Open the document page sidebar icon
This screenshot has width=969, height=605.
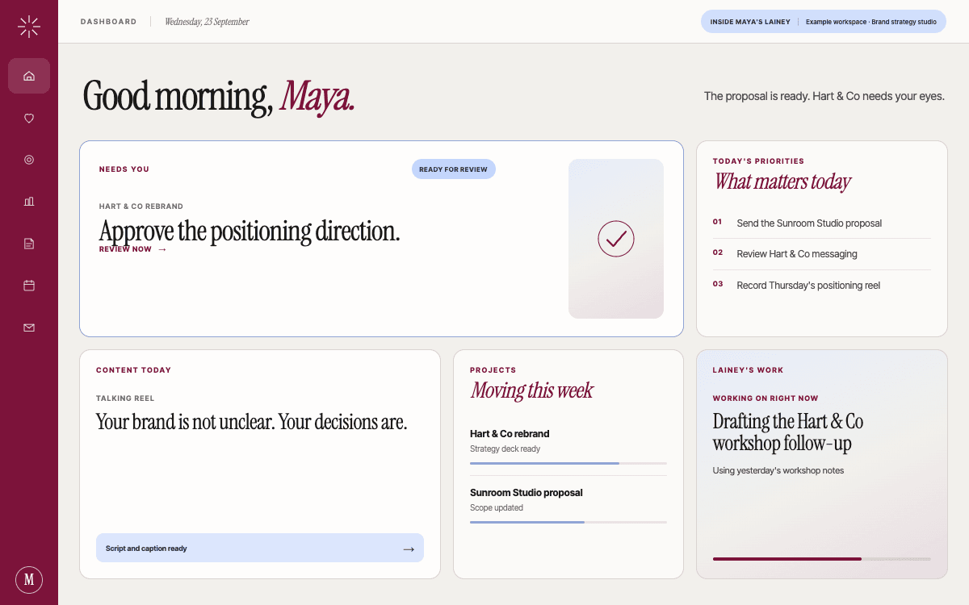[29, 244]
